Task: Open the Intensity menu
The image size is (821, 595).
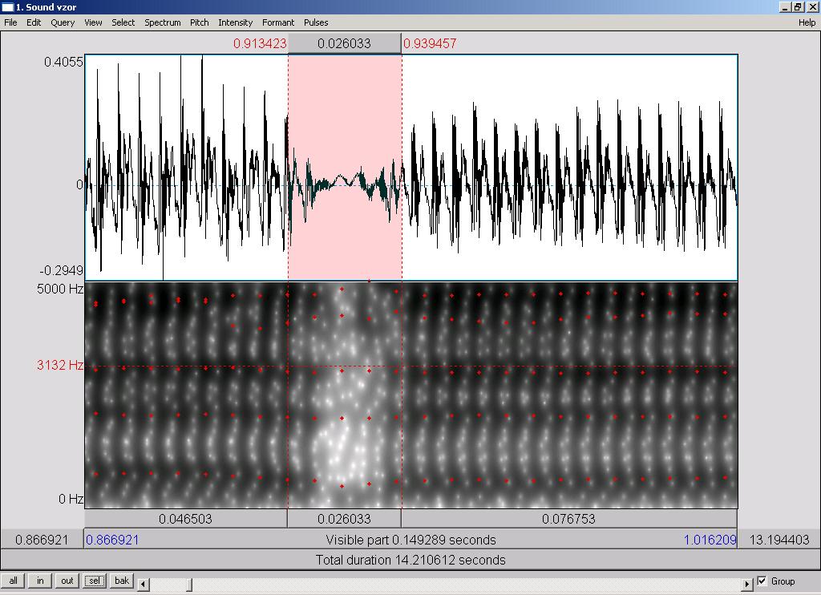Action: pyautogui.click(x=235, y=22)
